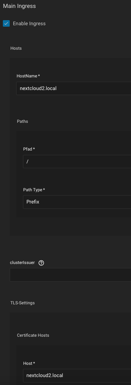Open the clusterIssuer help tooltip icon
131x385 pixels.
coord(41,263)
